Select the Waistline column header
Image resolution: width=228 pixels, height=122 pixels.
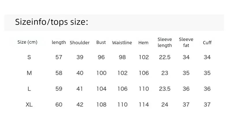[x=122, y=43]
